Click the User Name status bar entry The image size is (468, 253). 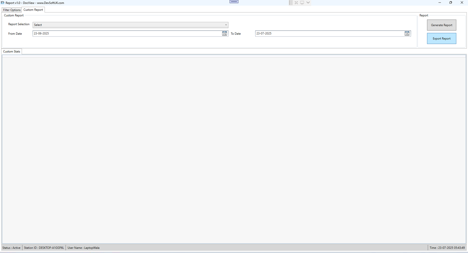click(83, 248)
